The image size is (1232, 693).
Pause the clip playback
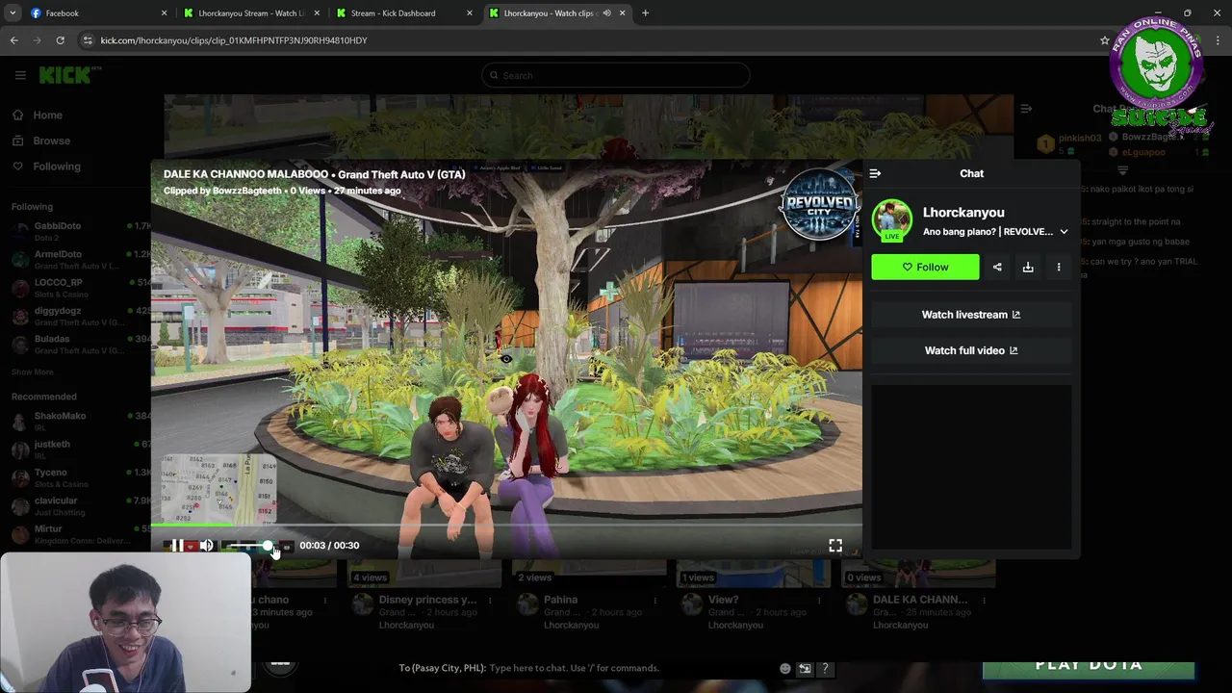(177, 546)
